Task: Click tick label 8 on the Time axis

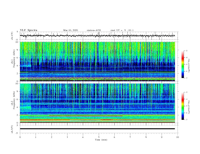Action: [x=146, y=137]
